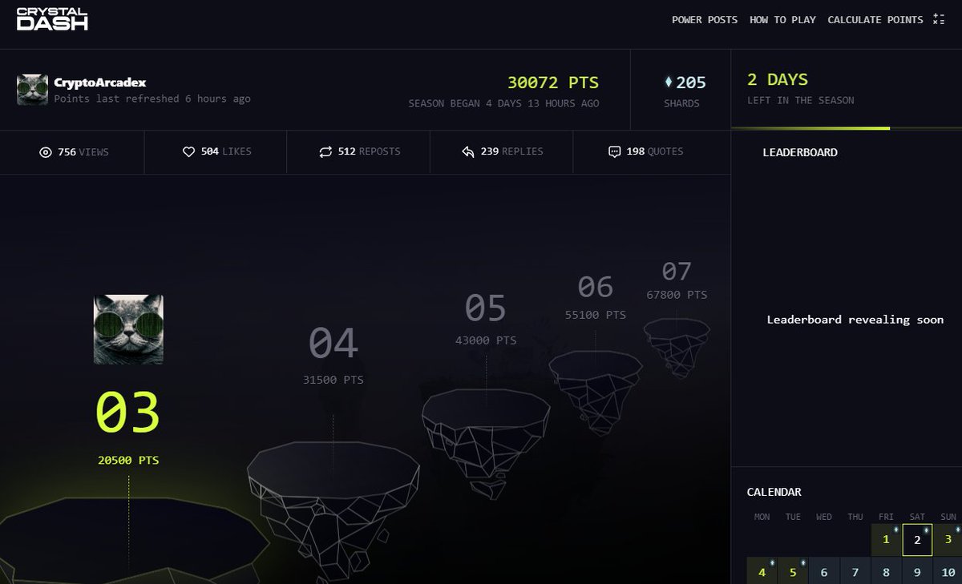Click level 06 floating island
This screenshot has width=962, height=584.
point(595,392)
